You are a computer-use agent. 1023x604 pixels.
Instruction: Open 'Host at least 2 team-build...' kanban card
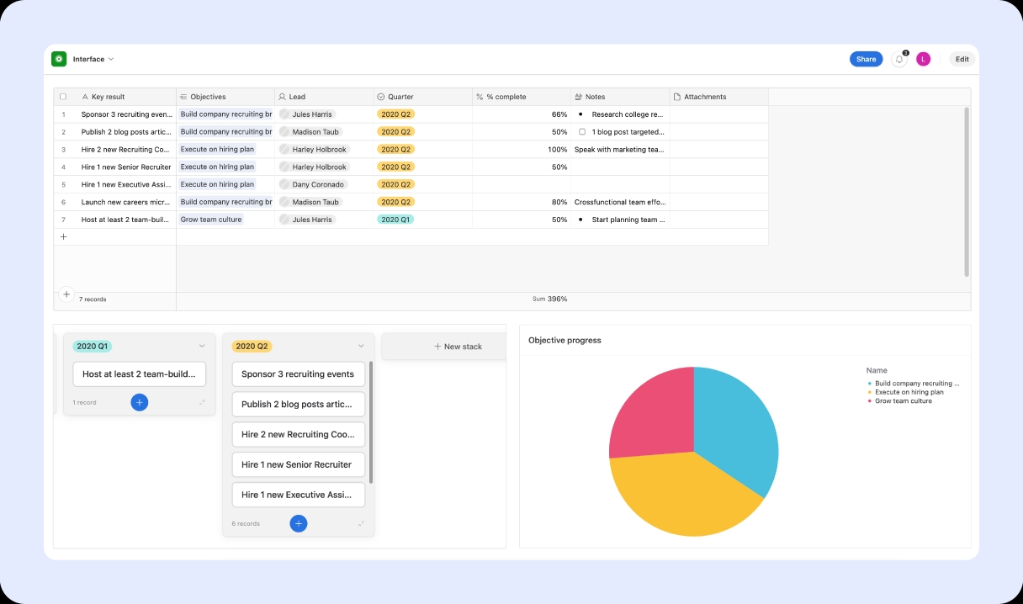click(139, 374)
